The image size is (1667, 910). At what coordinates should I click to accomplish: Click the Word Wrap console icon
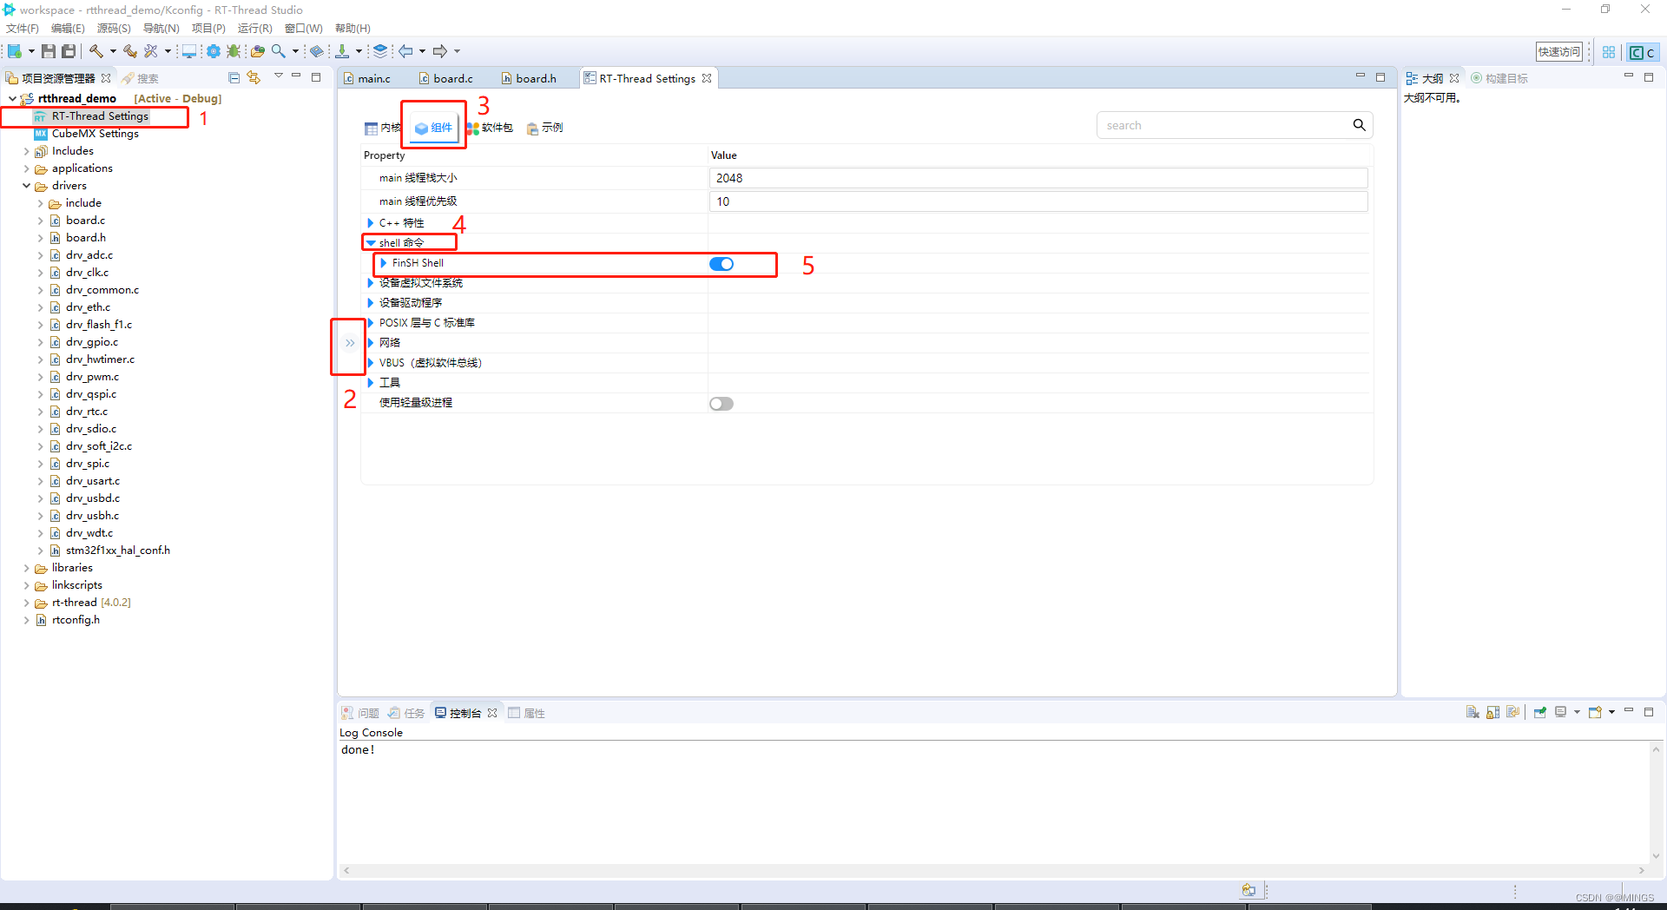click(1513, 712)
